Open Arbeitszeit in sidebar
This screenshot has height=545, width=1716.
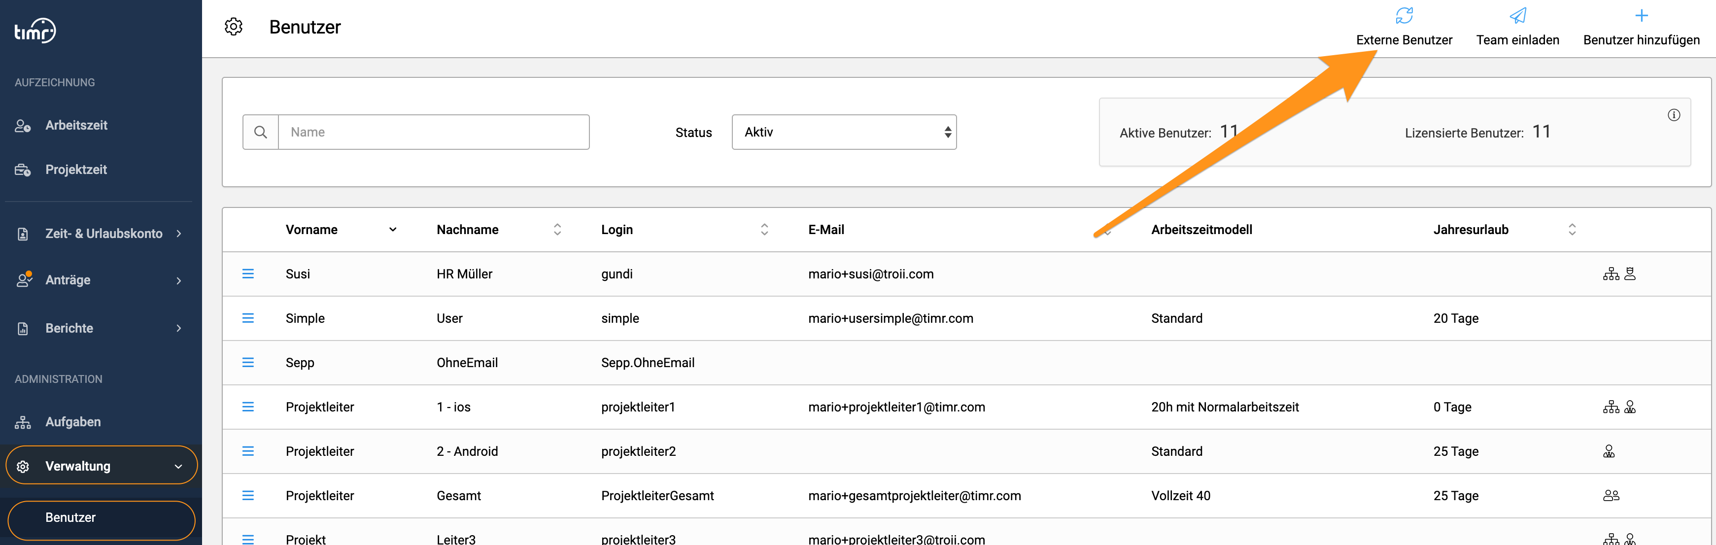click(76, 125)
